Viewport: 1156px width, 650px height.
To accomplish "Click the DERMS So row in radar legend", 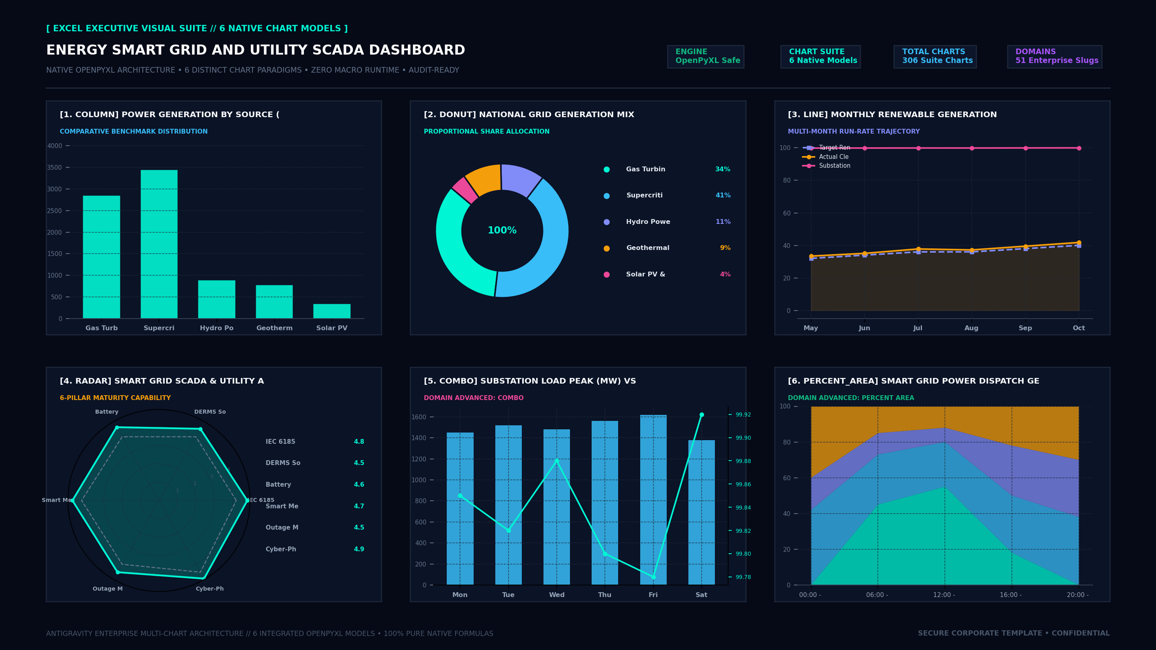I will coord(315,463).
